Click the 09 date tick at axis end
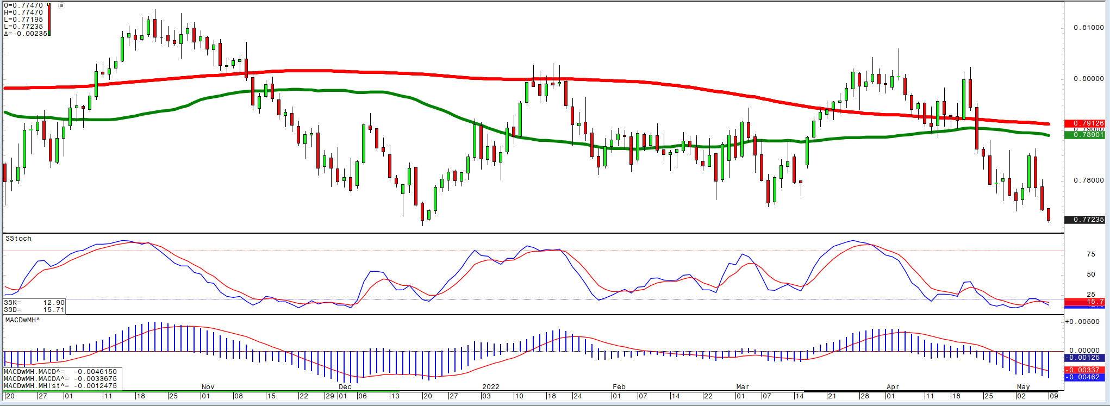1110x406 pixels. coord(1053,396)
